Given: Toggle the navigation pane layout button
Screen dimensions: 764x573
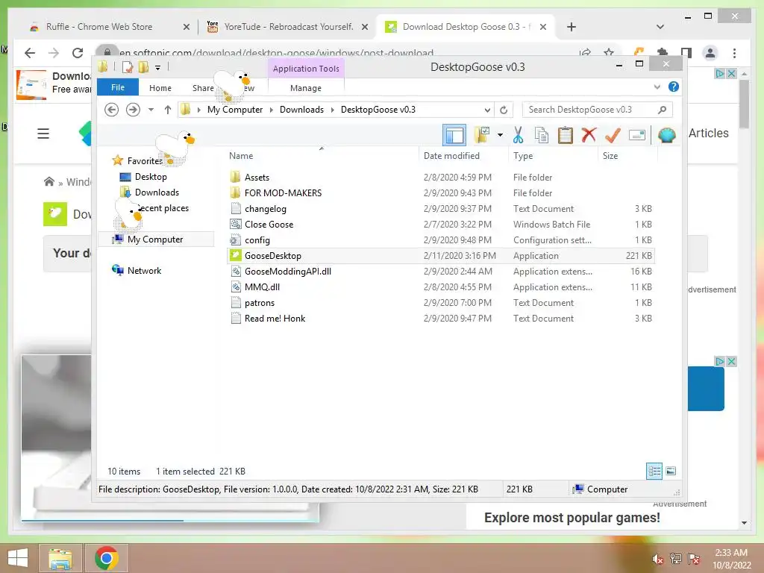Looking at the screenshot, I should coord(454,135).
